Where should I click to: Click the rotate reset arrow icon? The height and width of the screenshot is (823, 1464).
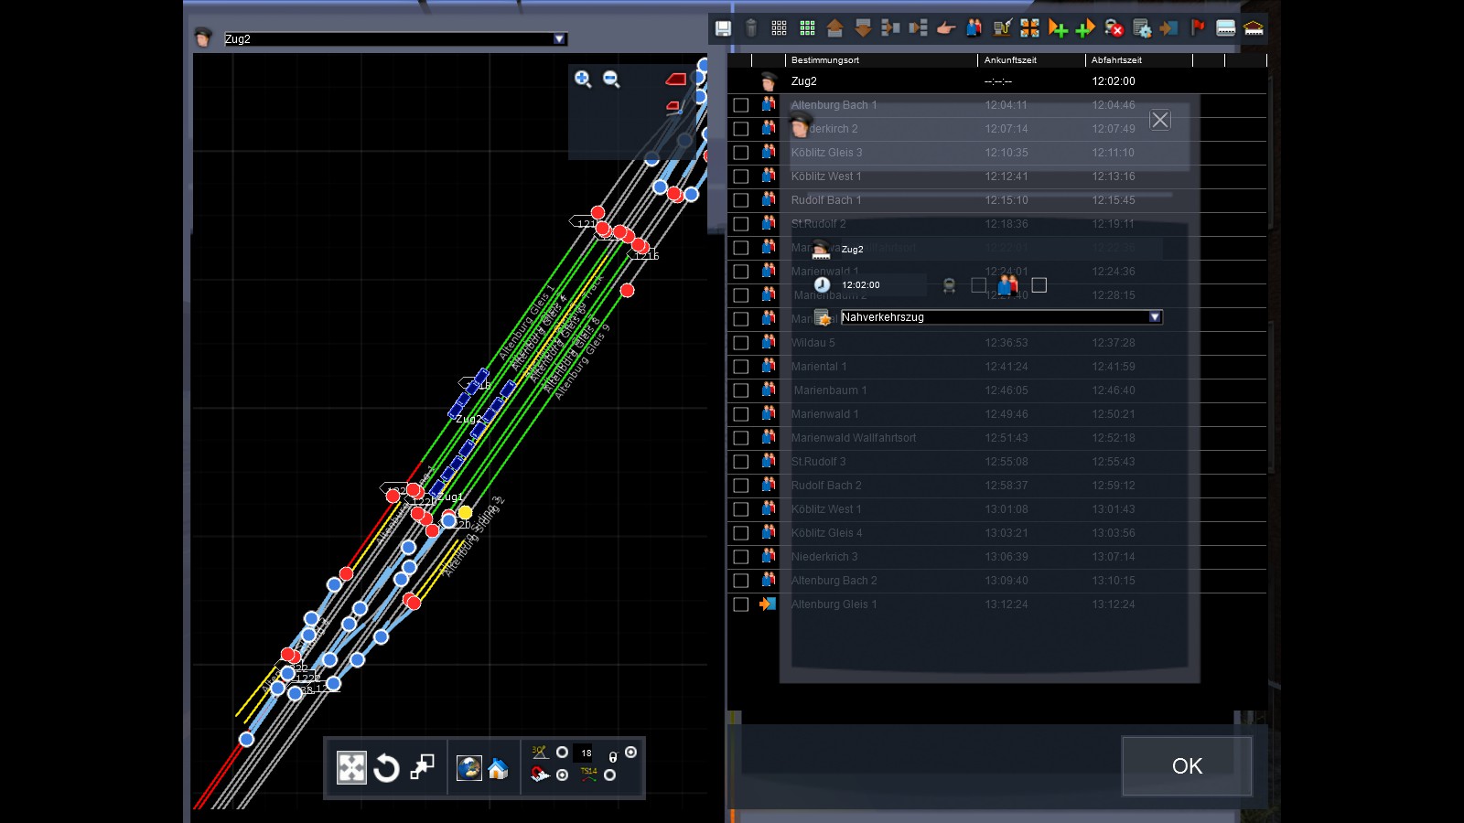386,768
